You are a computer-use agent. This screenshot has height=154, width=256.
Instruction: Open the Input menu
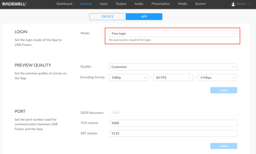pos(104,4)
